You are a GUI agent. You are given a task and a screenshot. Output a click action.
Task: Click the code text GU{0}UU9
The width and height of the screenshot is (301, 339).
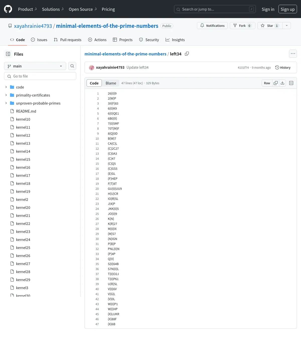pos(115,189)
